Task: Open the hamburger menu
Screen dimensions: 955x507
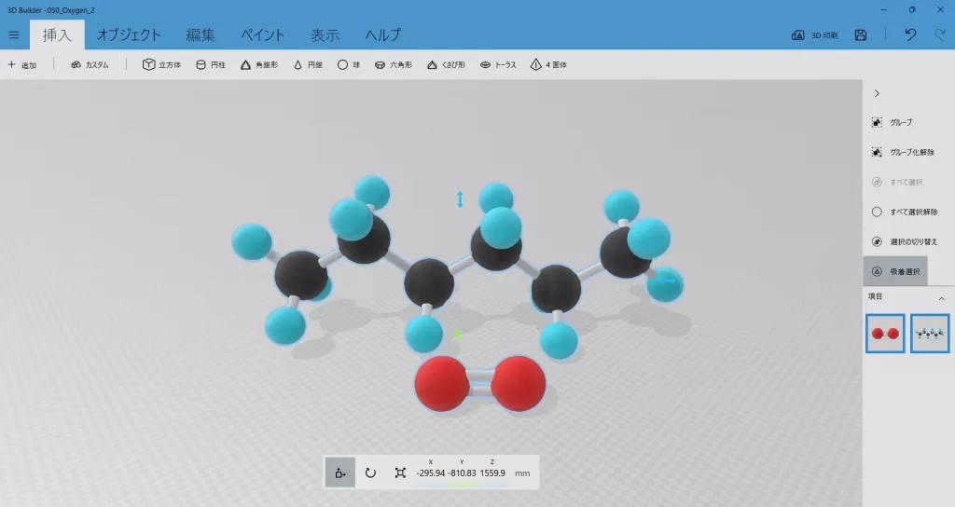Action: [x=13, y=34]
